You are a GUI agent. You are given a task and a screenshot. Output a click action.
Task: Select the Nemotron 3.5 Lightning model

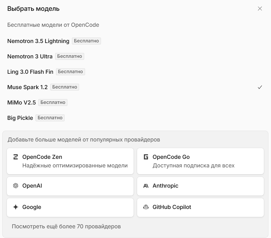tap(135, 41)
